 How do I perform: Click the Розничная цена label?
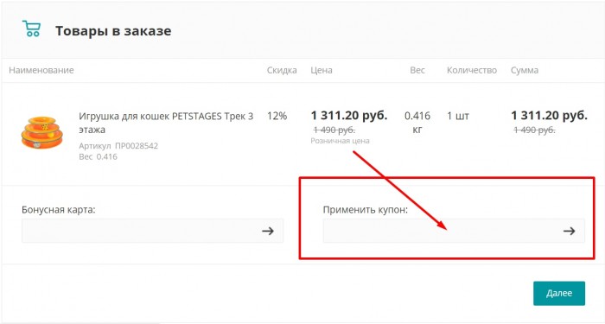[x=340, y=141]
